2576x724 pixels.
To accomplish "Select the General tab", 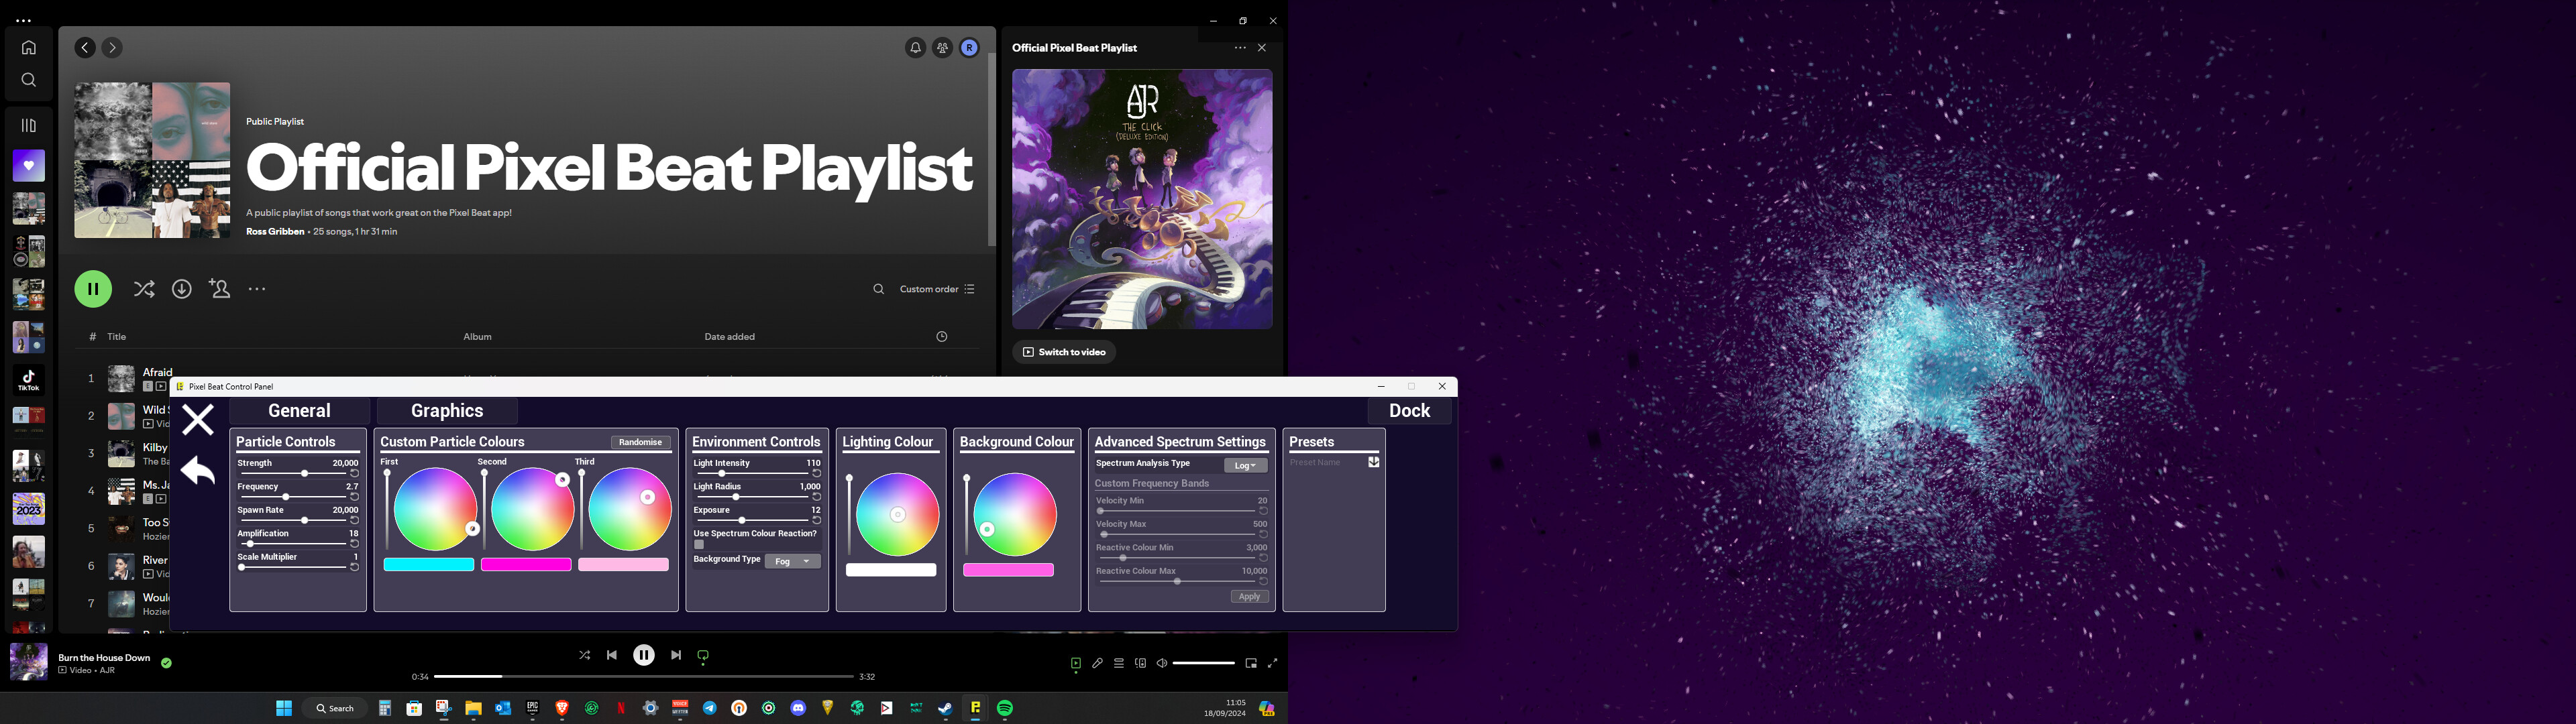I will click(x=298, y=410).
